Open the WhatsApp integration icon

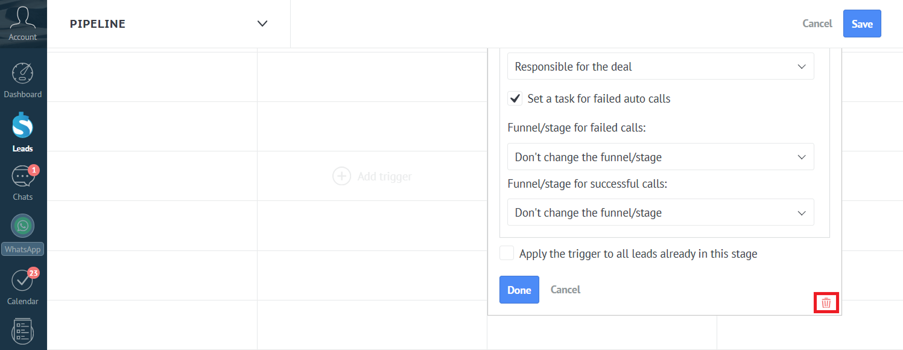[23, 226]
